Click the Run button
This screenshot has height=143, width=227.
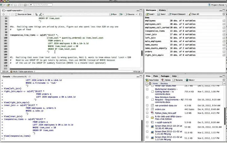pyautogui.click(x=113, y=14)
